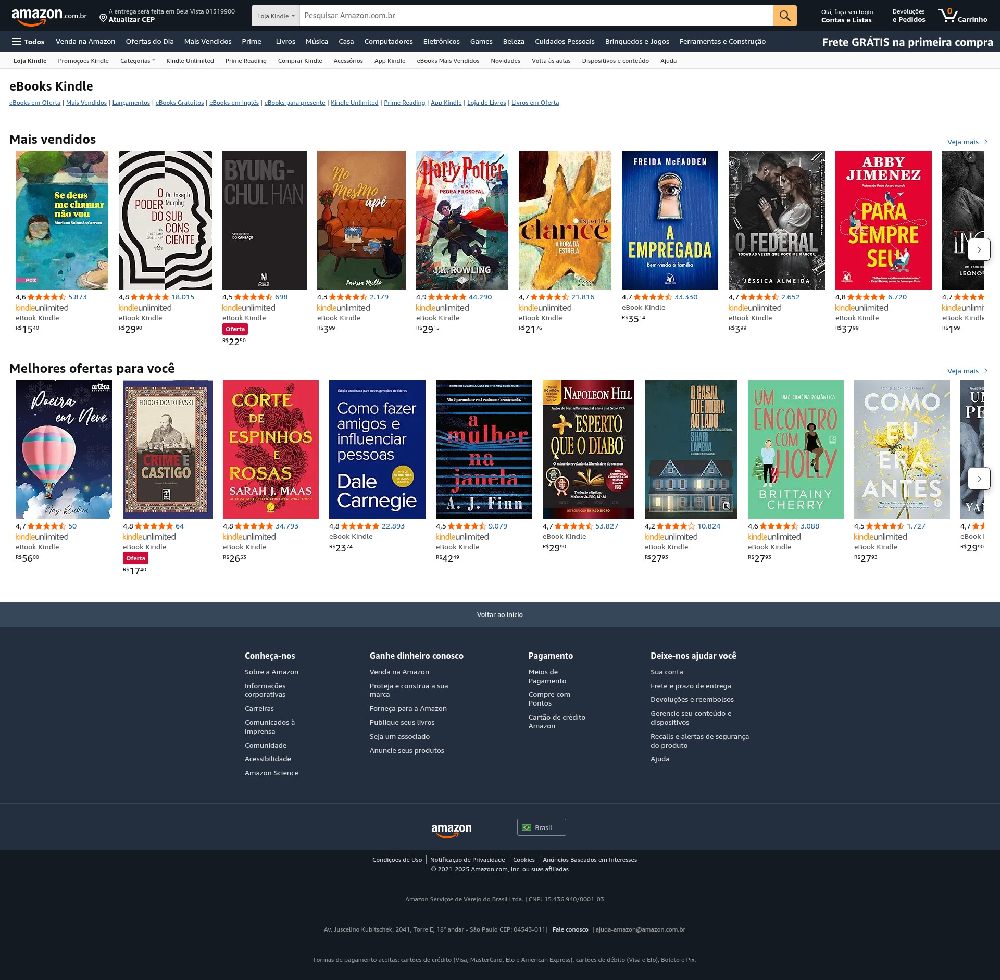Open A mulher na janela cover
This screenshot has height=980, width=1000.
484,449
